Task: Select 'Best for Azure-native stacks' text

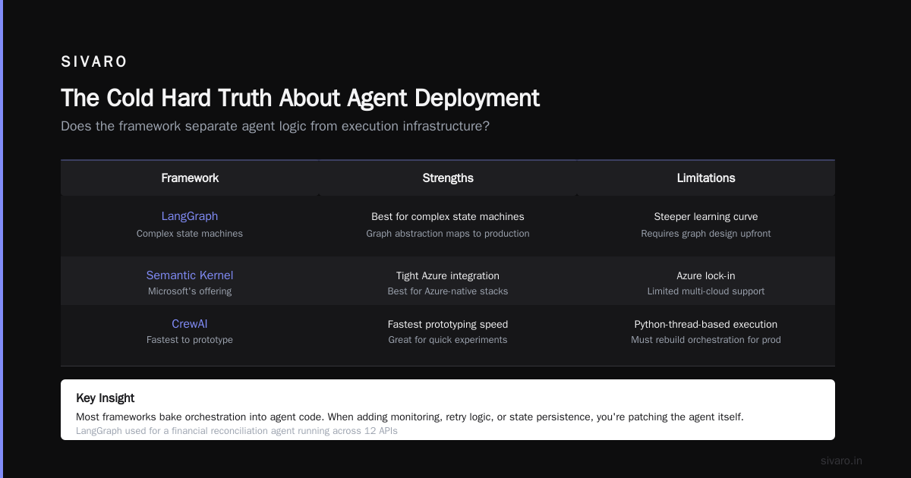Action: tap(448, 291)
